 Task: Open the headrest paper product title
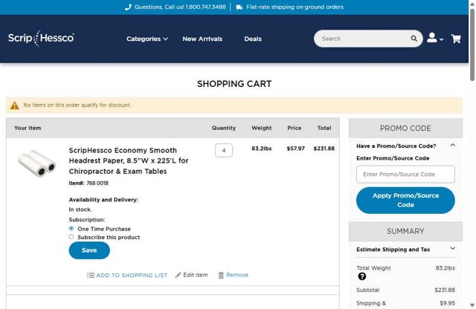[129, 160]
